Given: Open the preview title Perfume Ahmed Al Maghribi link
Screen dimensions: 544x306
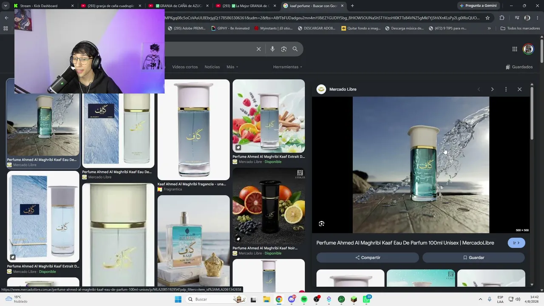Looking at the screenshot, I should tap(405, 243).
